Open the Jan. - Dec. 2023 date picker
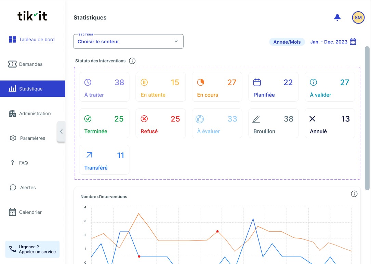This screenshot has height=264, width=371. pyautogui.click(x=328, y=42)
